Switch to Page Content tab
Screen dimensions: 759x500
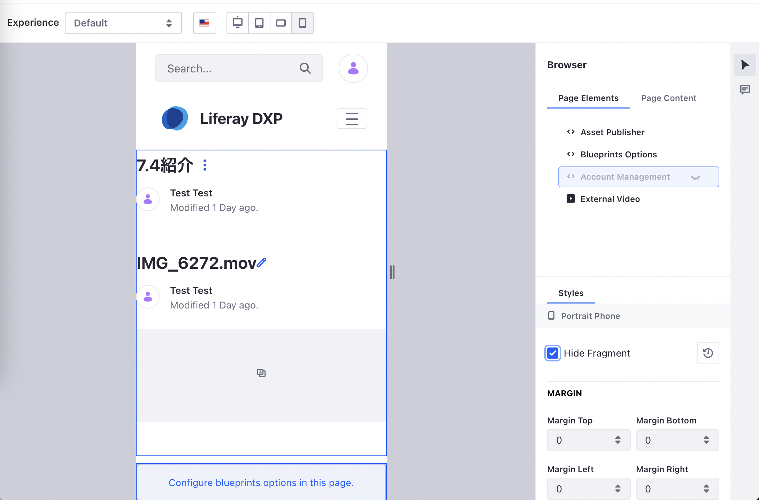[x=668, y=98]
